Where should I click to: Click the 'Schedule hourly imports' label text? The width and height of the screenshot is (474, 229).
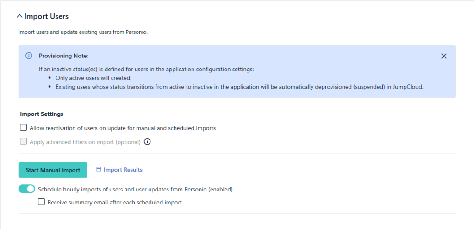tap(135, 189)
